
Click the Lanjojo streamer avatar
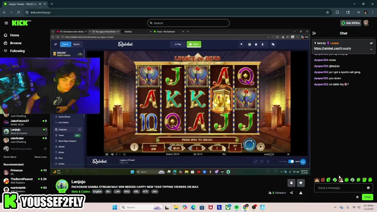point(62,186)
